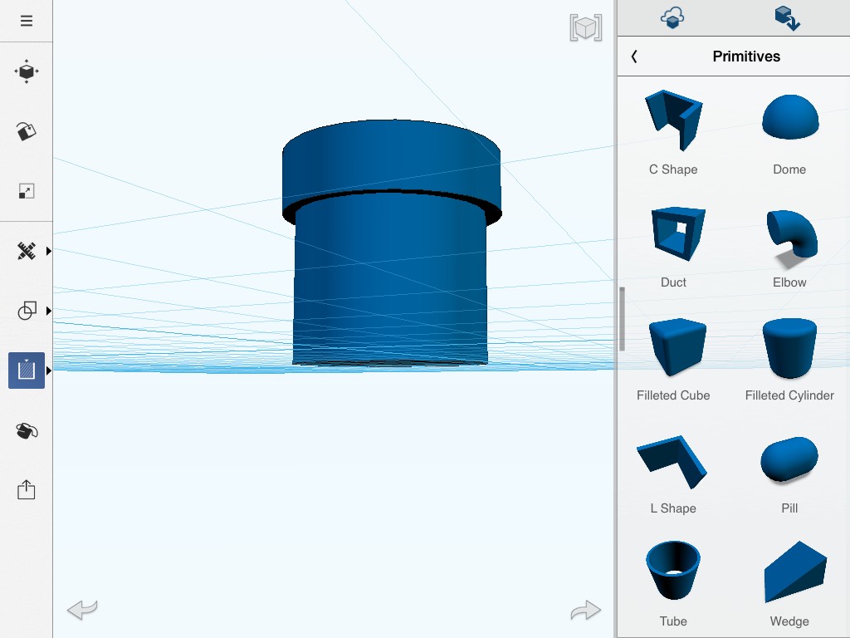Image resolution: width=850 pixels, height=638 pixels.
Task: Redo action with right arrow
Action: (x=585, y=610)
